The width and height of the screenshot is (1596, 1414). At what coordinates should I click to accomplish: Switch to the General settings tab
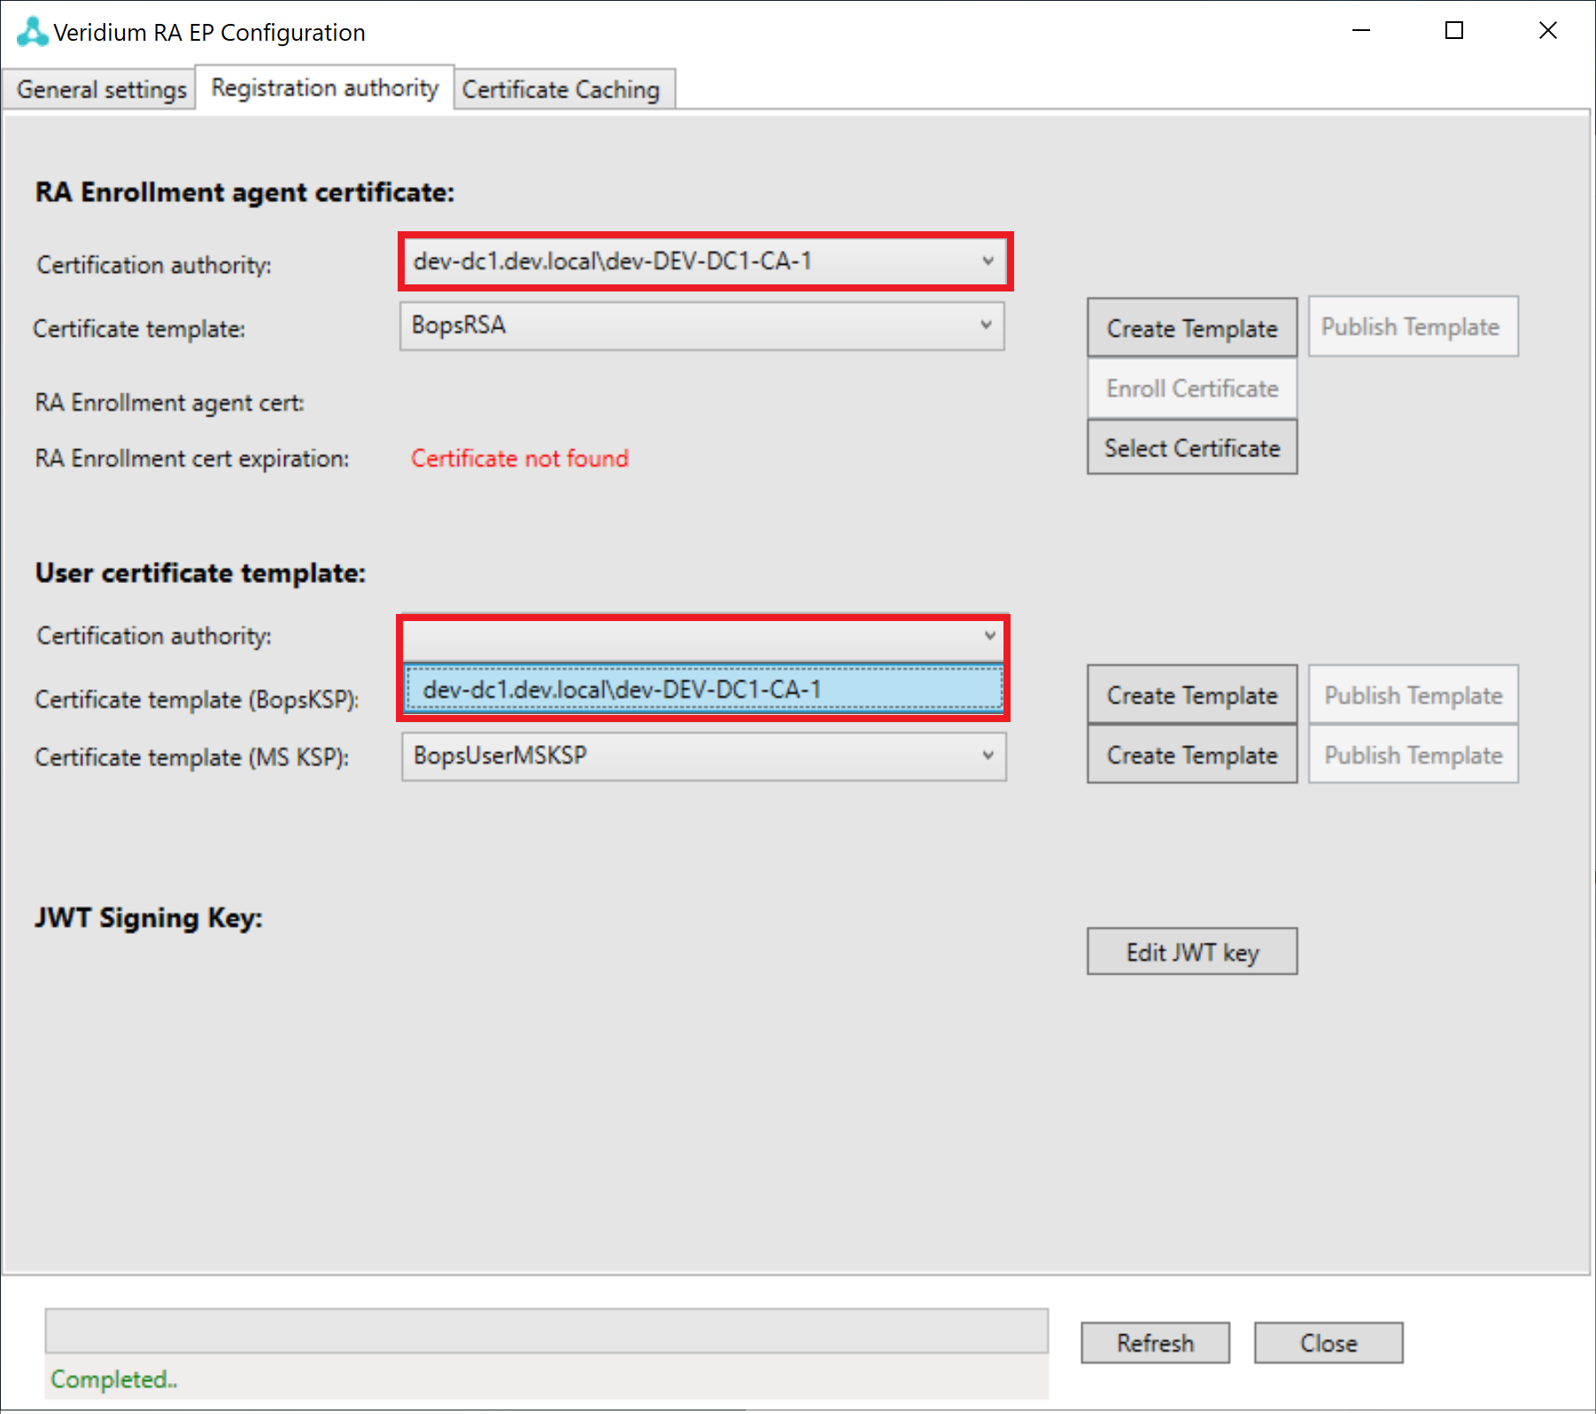(101, 89)
